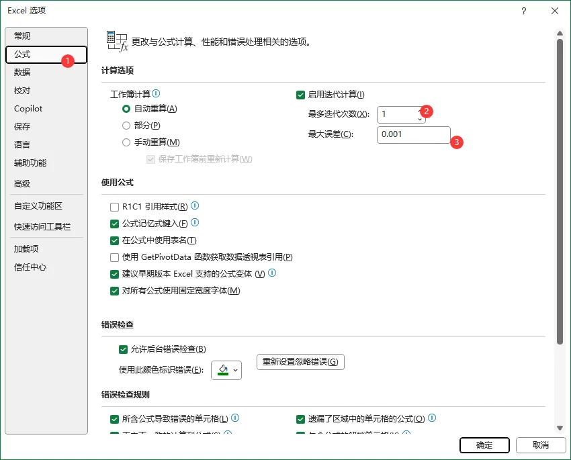
Task: Toggle 建议早期版本 Excel 支持的公式变体 checkbox
Action: (x=114, y=274)
